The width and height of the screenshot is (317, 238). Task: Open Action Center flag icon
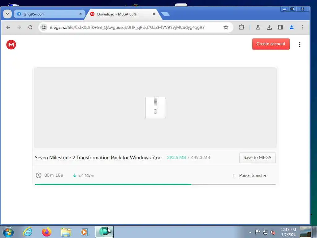click(258, 232)
